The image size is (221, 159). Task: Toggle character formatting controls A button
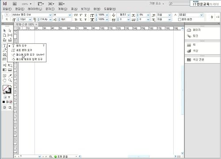pos(7,15)
